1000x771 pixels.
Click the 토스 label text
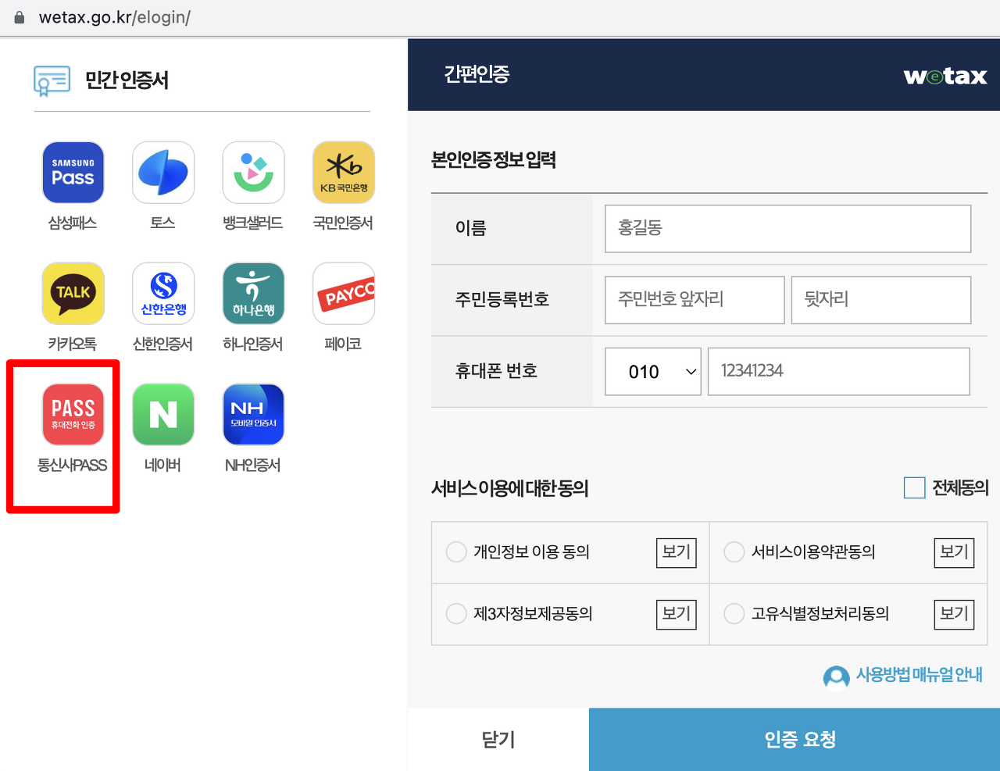pos(162,223)
